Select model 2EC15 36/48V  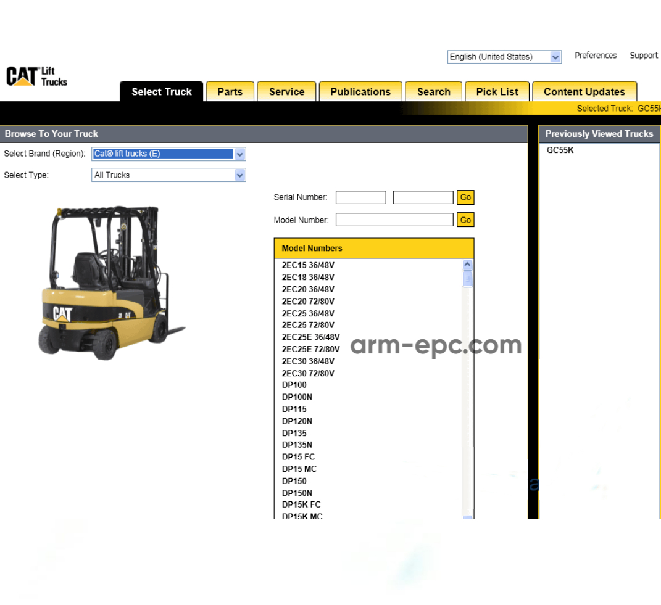(308, 265)
